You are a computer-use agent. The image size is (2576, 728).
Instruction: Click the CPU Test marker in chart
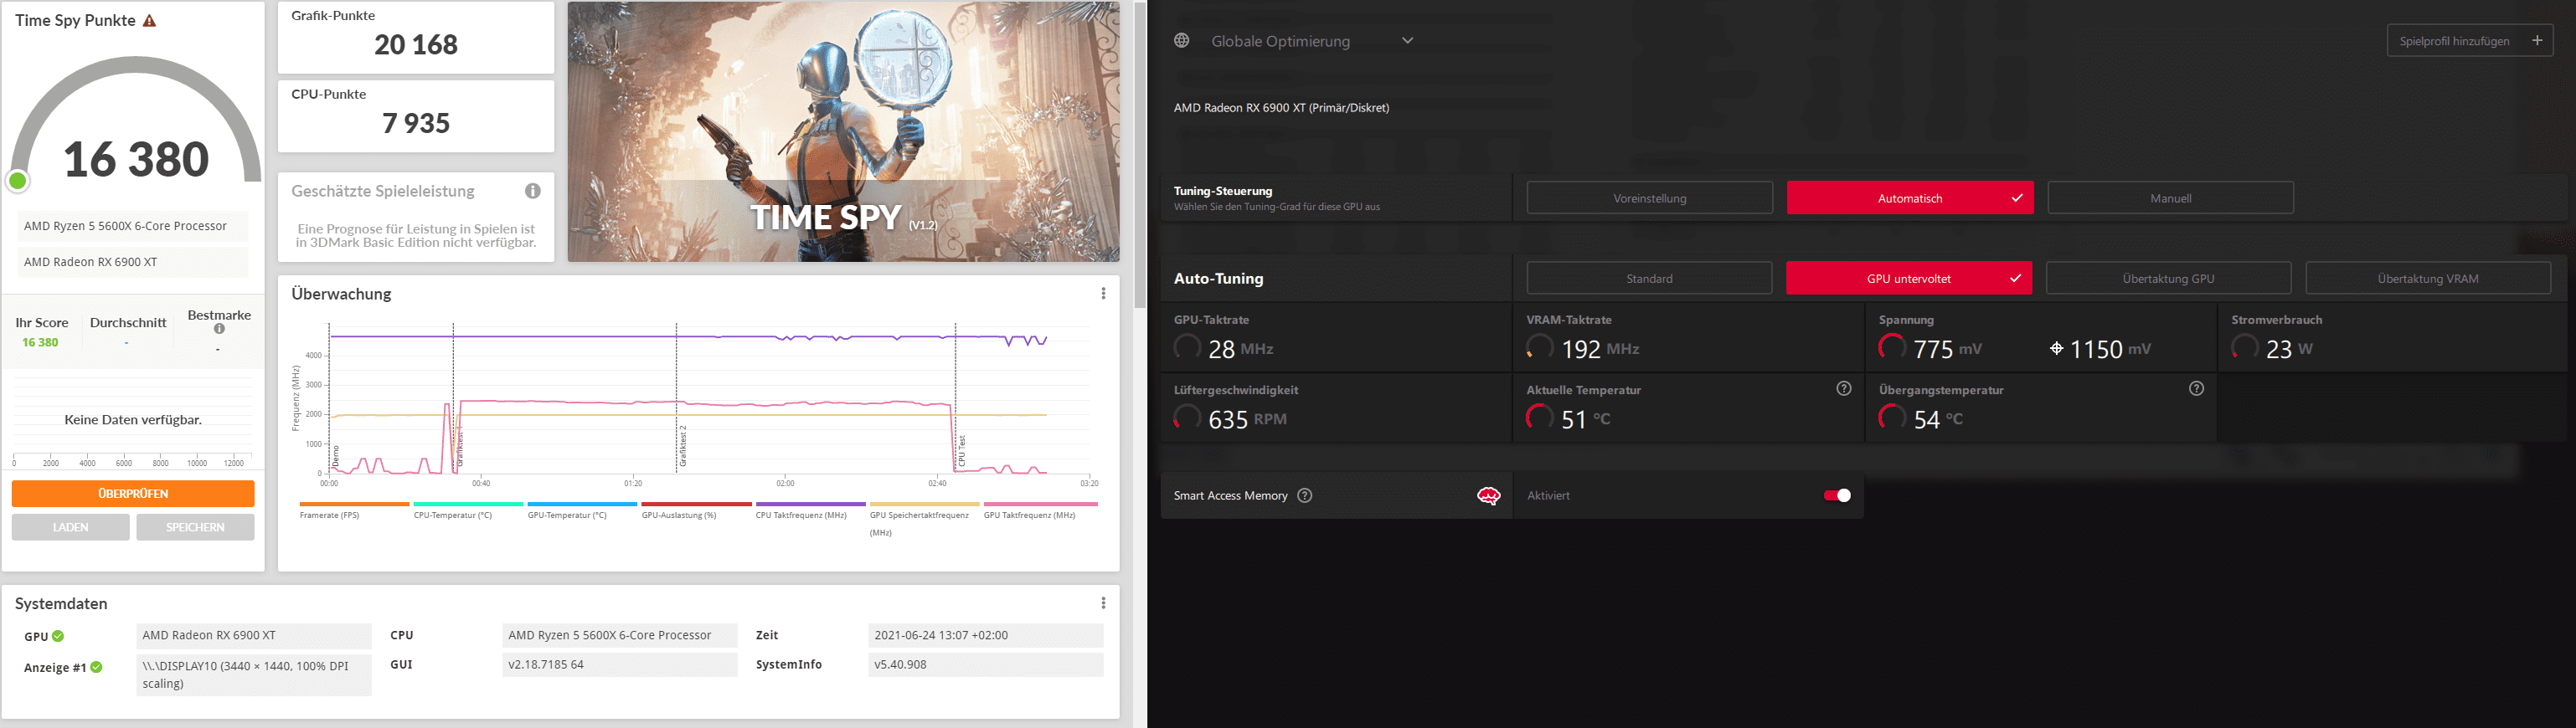pos(962,451)
